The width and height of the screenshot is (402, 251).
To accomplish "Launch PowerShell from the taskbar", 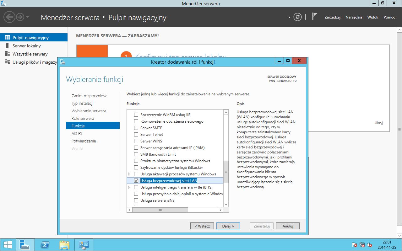I will pyautogui.click(x=45, y=245).
